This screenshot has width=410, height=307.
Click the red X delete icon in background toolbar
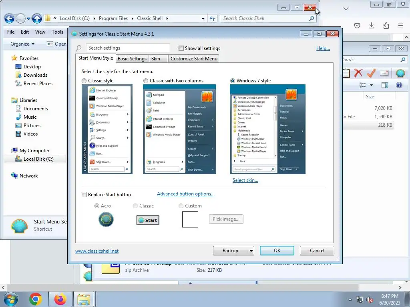pos(358,73)
